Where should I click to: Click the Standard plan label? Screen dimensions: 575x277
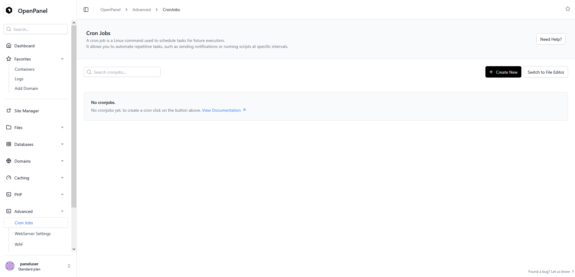pyautogui.click(x=29, y=269)
